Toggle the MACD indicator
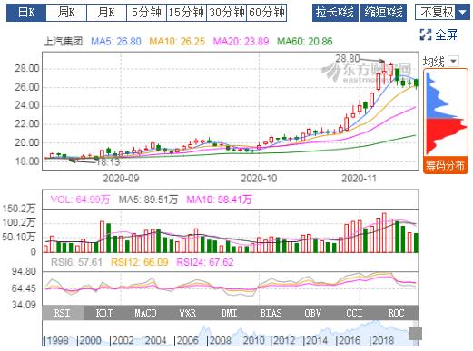This screenshot has width=473, height=351. pyautogui.click(x=146, y=313)
